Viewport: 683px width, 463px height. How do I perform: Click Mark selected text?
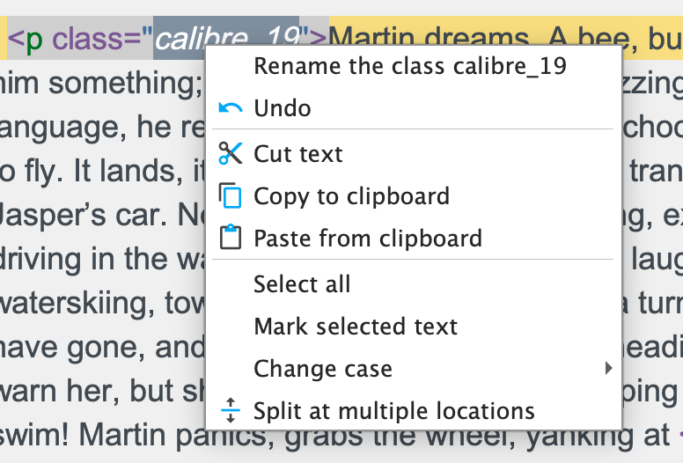click(x=356, y=327)
